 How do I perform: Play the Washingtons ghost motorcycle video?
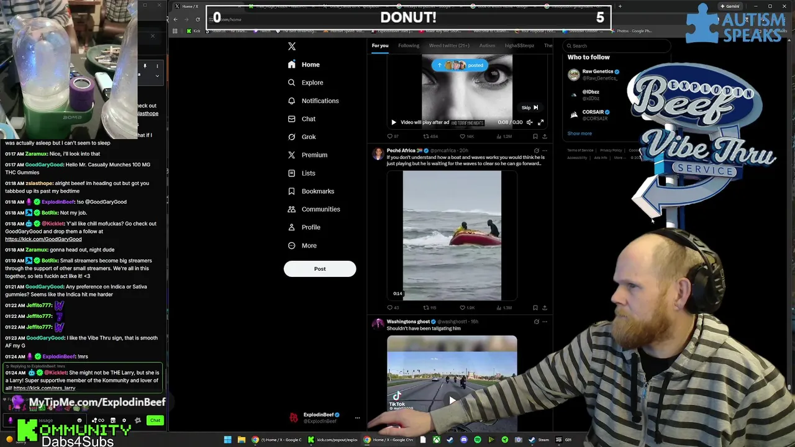pyautogui.click(x=452, y=400)
